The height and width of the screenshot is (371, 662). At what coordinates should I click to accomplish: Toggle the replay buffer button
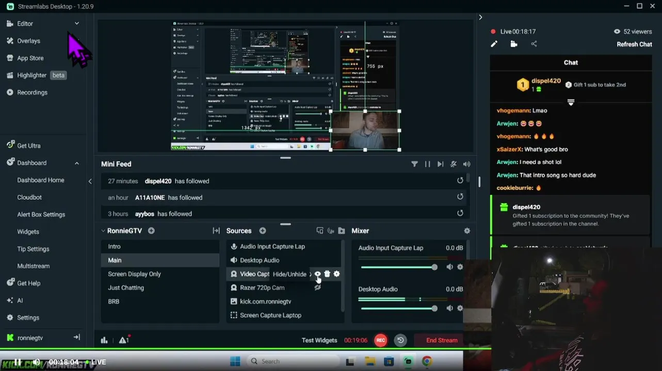click(x=400, y=340)
